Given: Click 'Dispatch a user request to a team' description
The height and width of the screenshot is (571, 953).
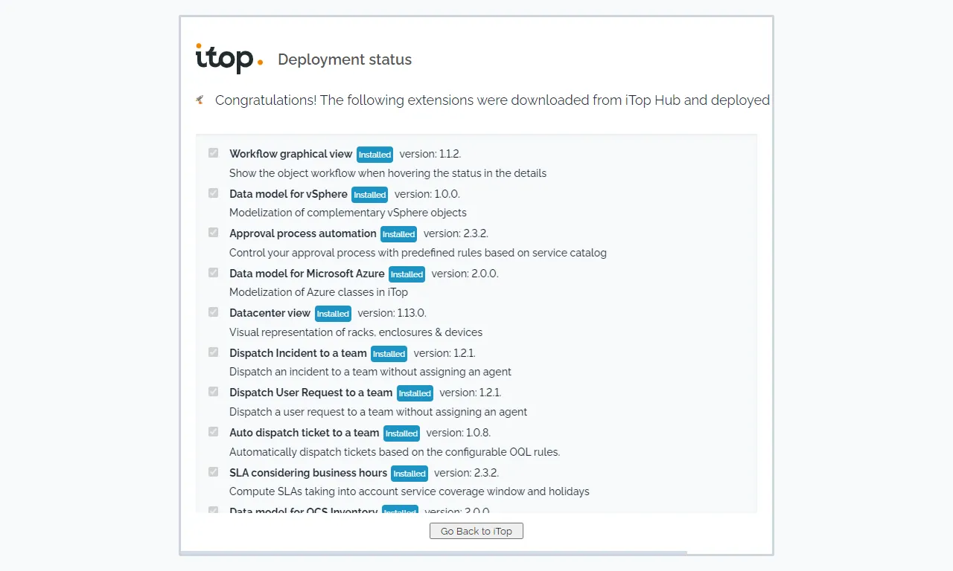Looking at the screenshot, I should [x=378, y=412].
